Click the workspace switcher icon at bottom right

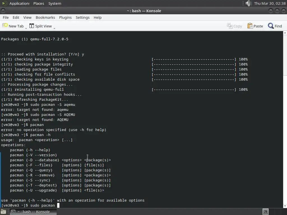(x=265, y=212)
